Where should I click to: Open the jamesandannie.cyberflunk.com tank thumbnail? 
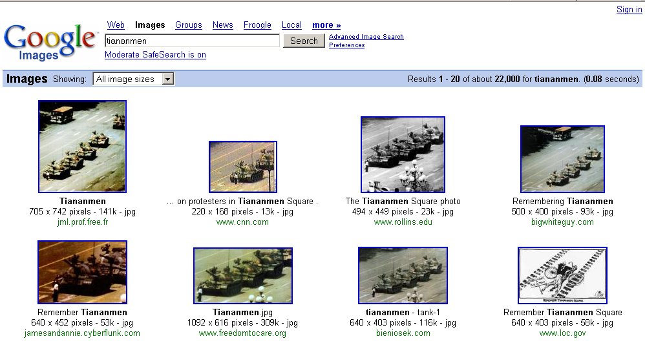(x=82, y=272)
